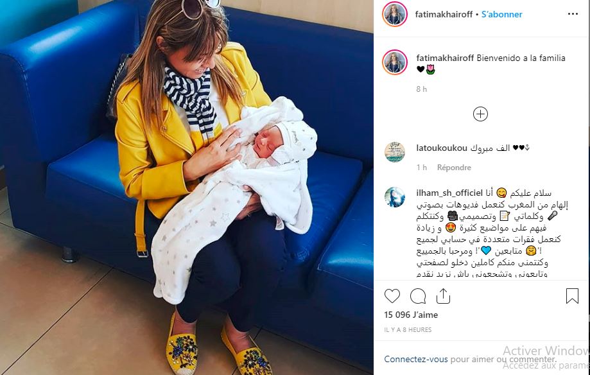The width and height of the screenshot is (590, 375).
Task: Click S'abonner to follow fatimakhairoff
Action: pyautogui.click(x=502, y=14)
